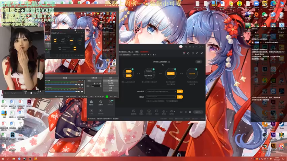Open the cube icon in left panel
This screenshot has height=161, width=287.
pyautogui.click(x=91, y=102)
